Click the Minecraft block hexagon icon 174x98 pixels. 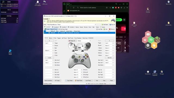tap(157, 40)
